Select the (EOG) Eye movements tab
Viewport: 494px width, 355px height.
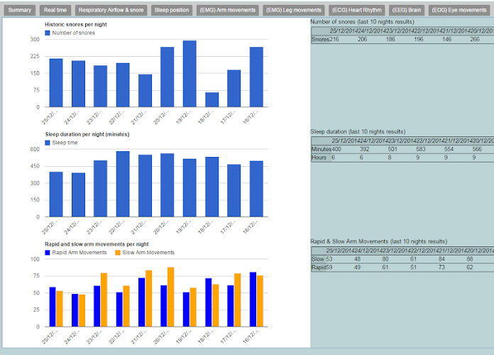click(459, 10)
